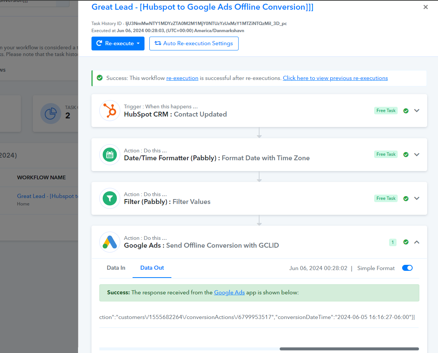Viewport: 438px width, 353px height.
Task: Collapse the Google Ads step details
Action: (x=417, y=242)
